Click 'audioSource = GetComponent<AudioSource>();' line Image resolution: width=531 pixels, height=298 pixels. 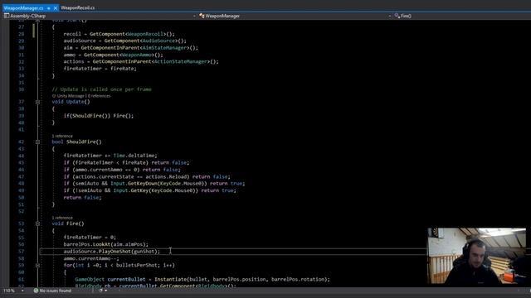point(125,41)
